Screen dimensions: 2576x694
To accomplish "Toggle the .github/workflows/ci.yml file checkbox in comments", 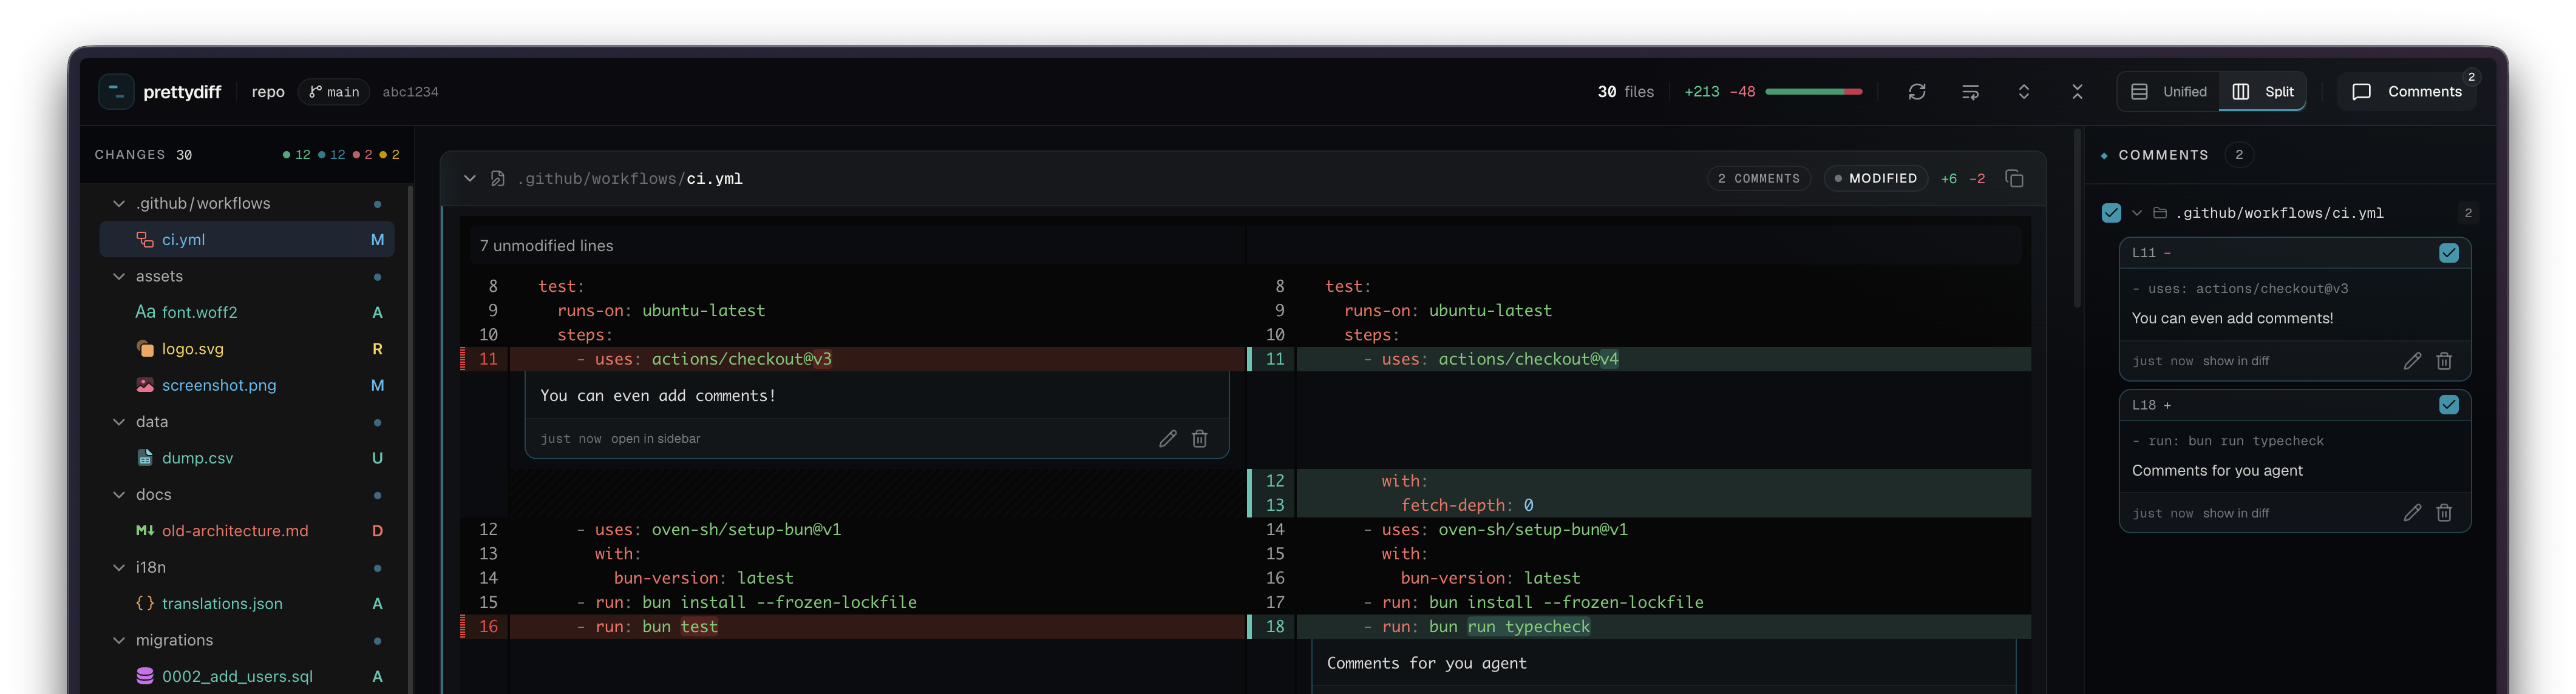I will click(x=2111, y=213).
